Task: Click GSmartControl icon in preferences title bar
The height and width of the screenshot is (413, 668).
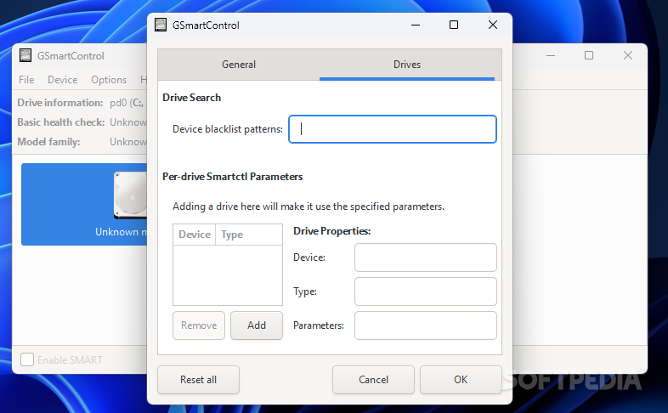Action: point(161,25)
